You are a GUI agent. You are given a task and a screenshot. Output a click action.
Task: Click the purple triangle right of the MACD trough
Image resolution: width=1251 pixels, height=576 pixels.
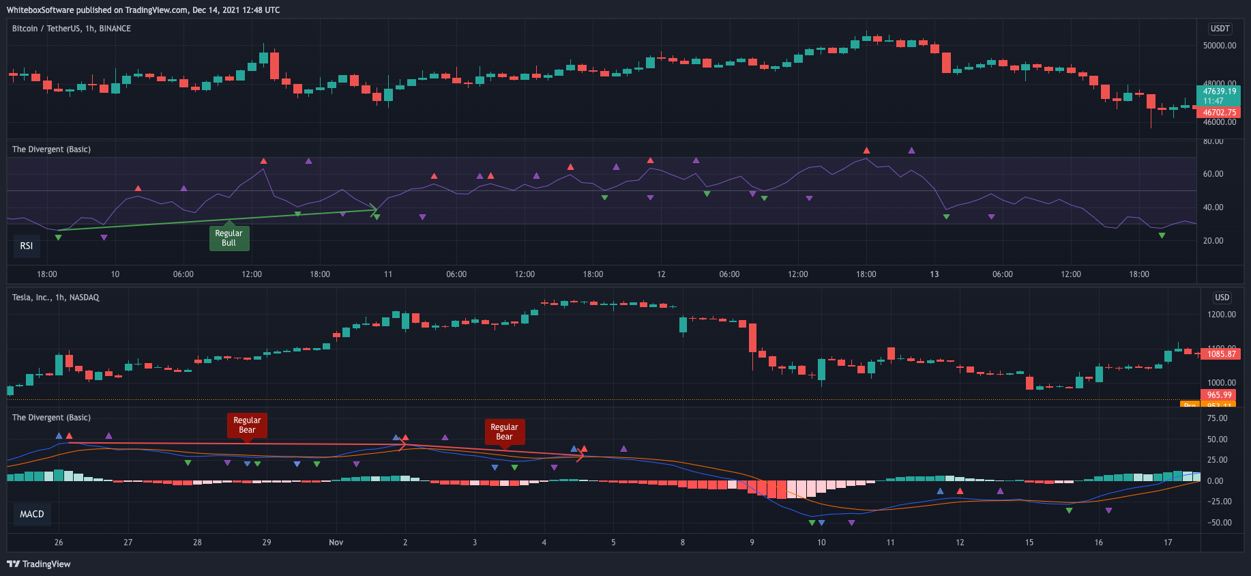coord(851,523)
